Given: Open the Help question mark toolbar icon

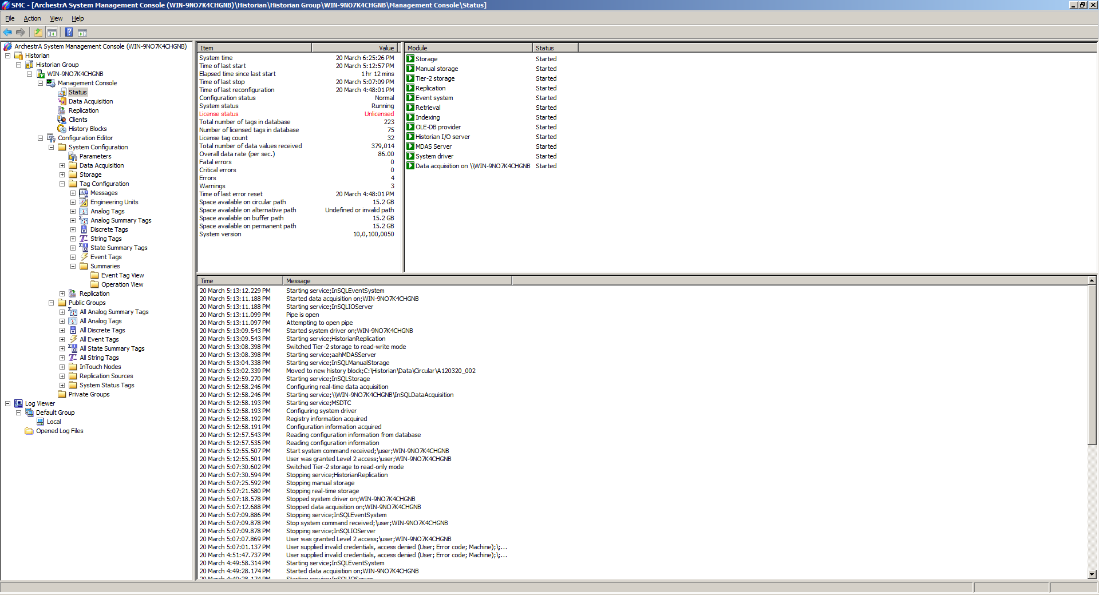Looking at the screenshot, I should tap(69, 33).
